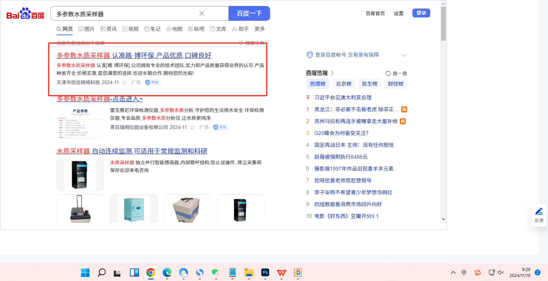
Task: Expand the 更多 search categories
Action: click(260, 29)
